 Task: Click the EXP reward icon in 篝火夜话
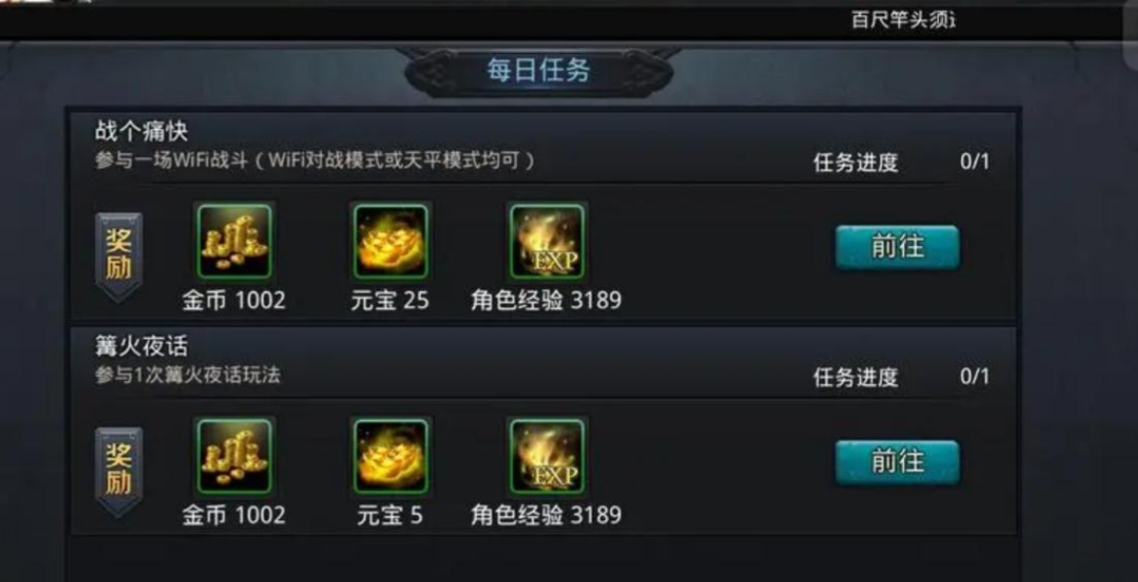pyautogui.click(x=546, y=457)
